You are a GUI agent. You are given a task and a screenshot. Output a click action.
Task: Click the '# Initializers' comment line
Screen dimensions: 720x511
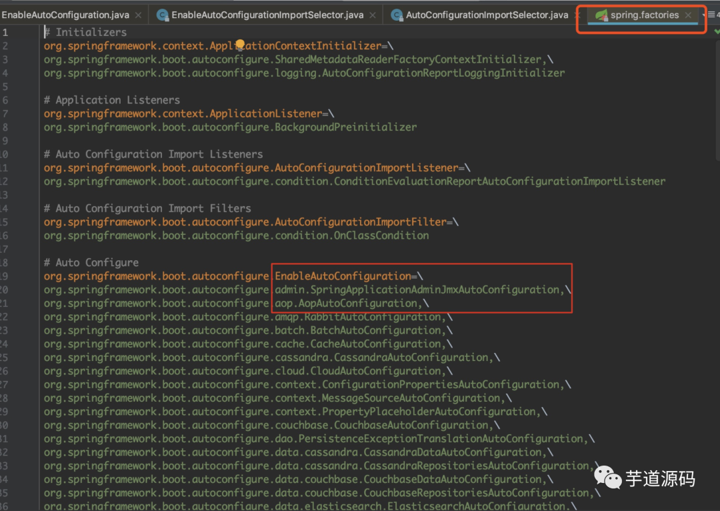[x=85, y=32]
